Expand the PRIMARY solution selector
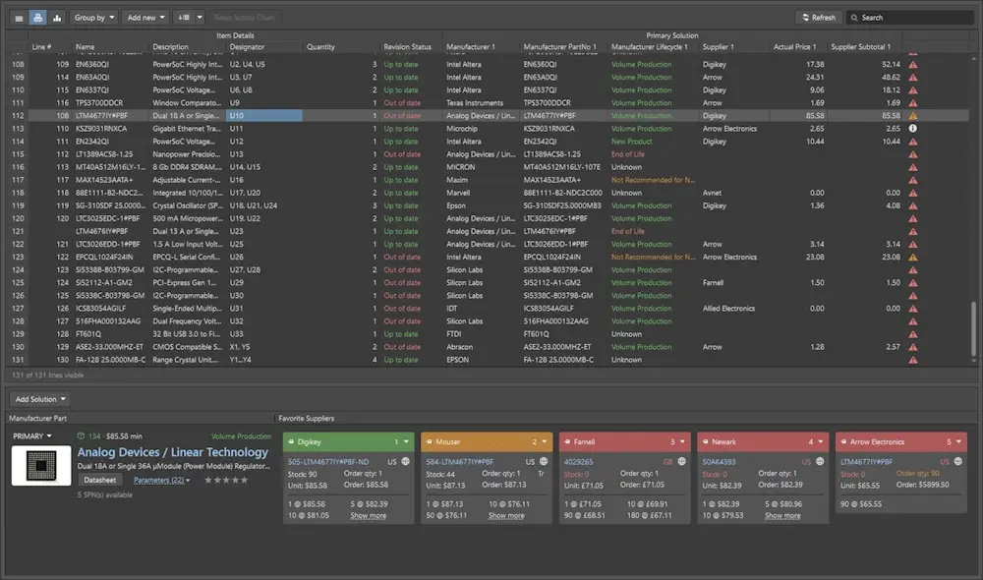Viewport: 983px width, 580px height. 32,435
